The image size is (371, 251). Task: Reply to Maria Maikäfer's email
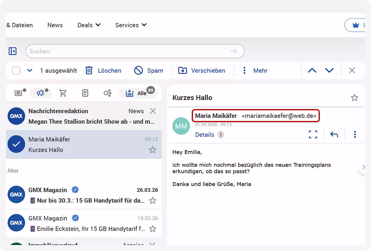click(x=334, y=134)
